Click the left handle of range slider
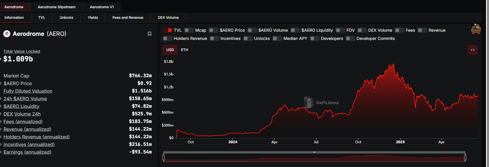489x167 pixels. click(x=164, y=157)
